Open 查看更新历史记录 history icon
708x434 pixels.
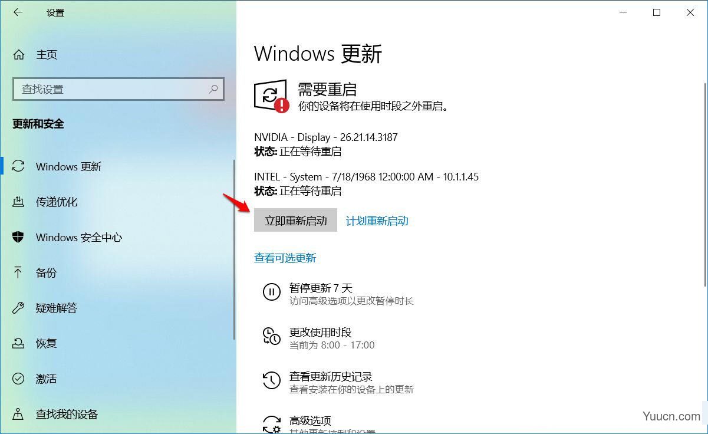271,380
